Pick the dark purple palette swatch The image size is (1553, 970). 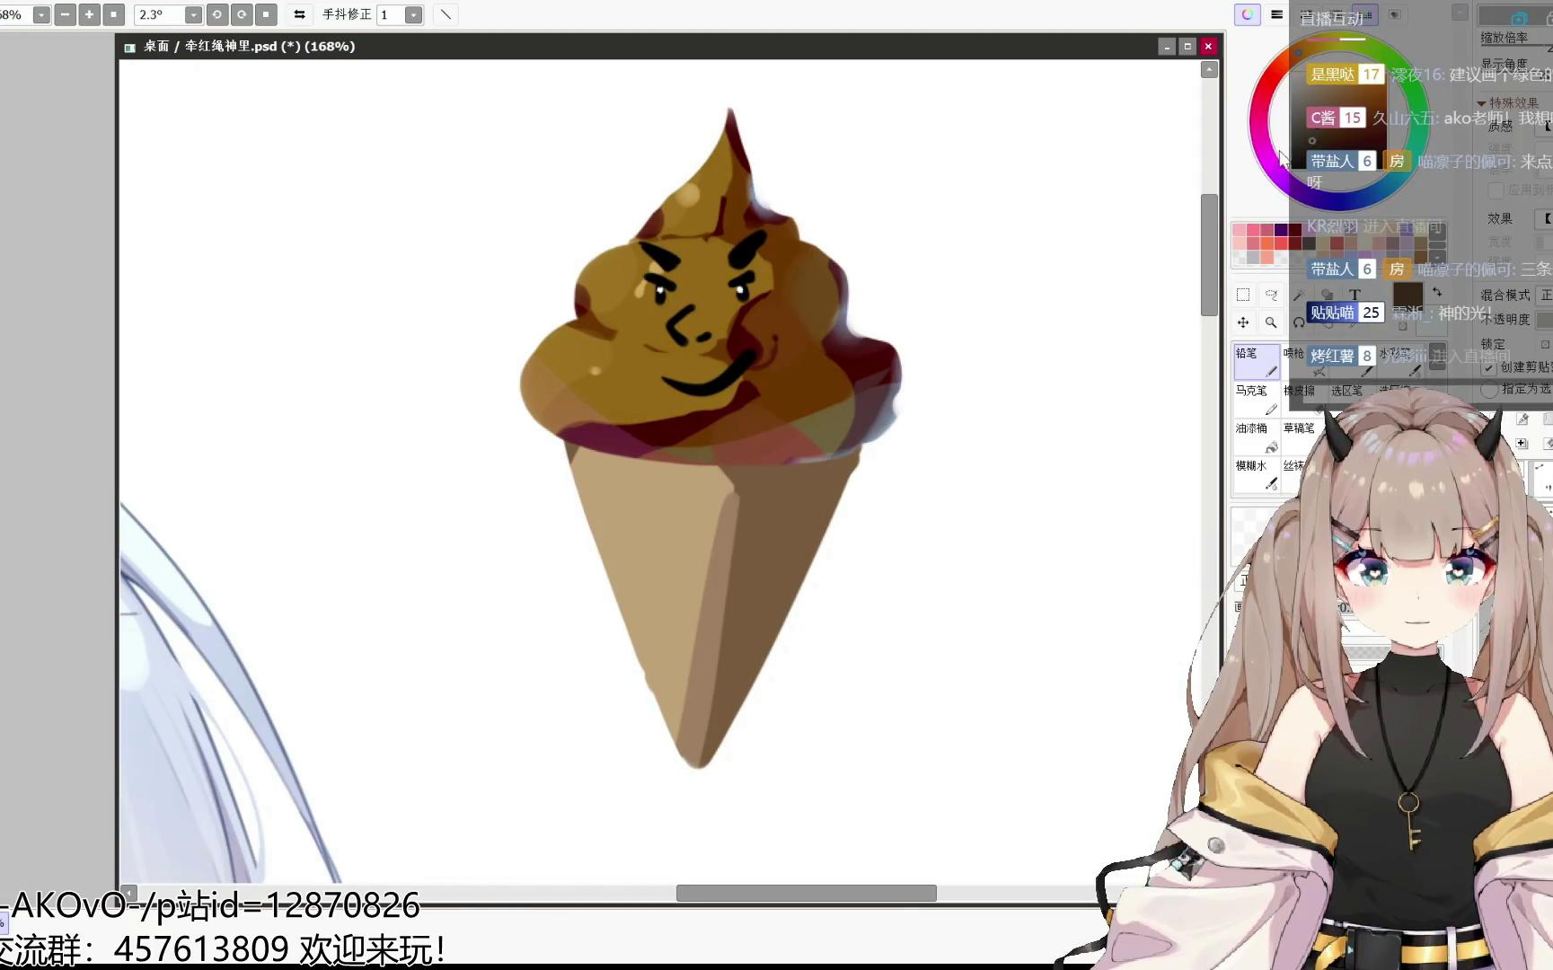point(1281,230)
